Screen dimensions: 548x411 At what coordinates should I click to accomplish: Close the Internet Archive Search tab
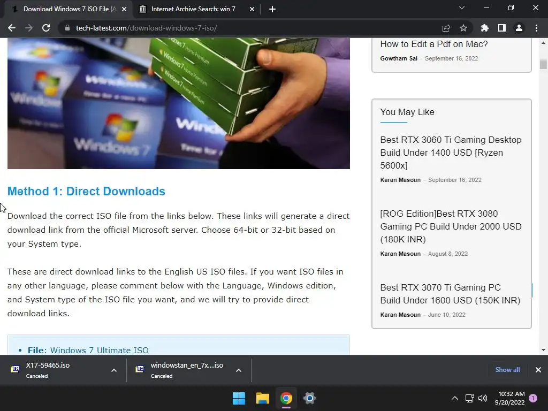252,9
